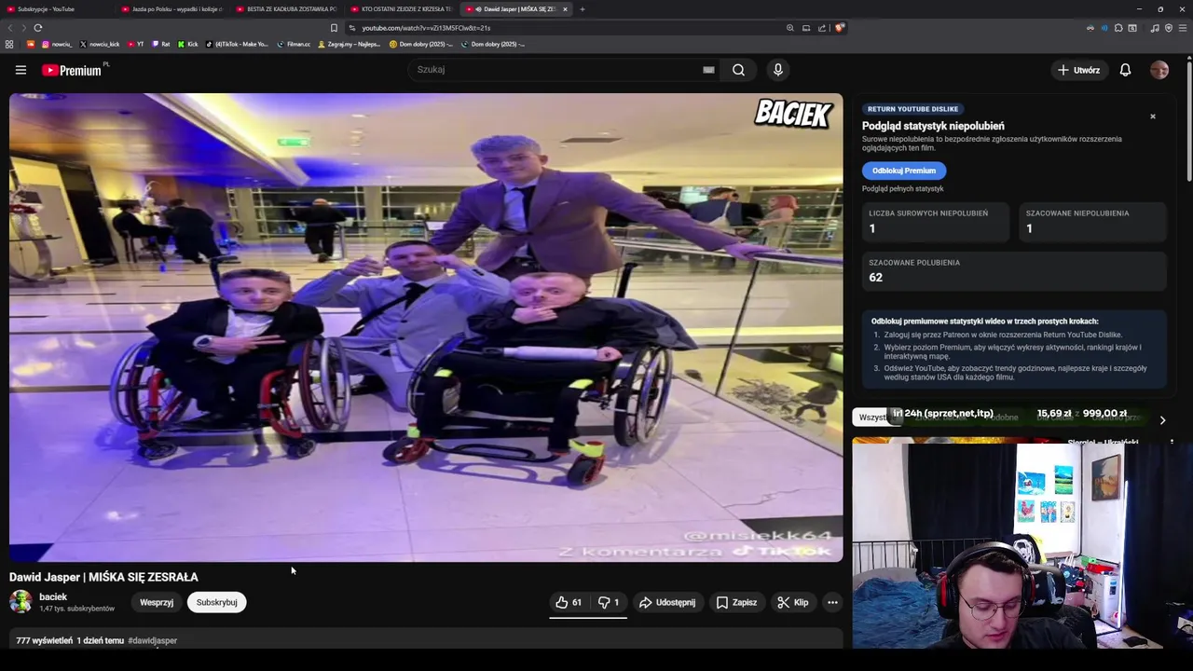The image size is (1193, 671).
Task: Open the share icon in address bar
Action: [x=822, y=28]
